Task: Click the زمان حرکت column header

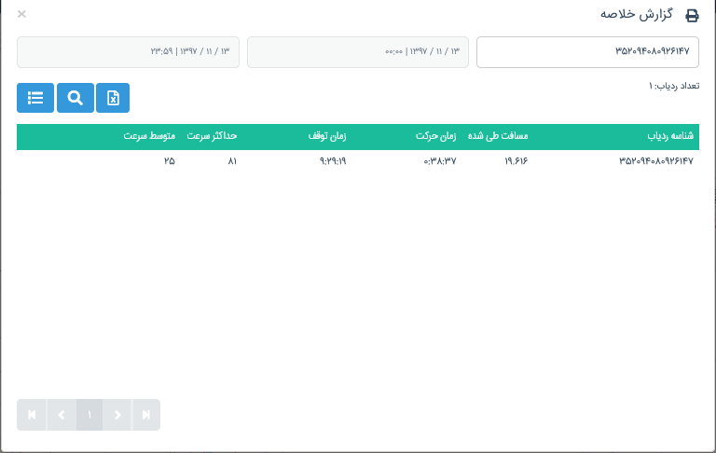Action: tap(435, 136)
